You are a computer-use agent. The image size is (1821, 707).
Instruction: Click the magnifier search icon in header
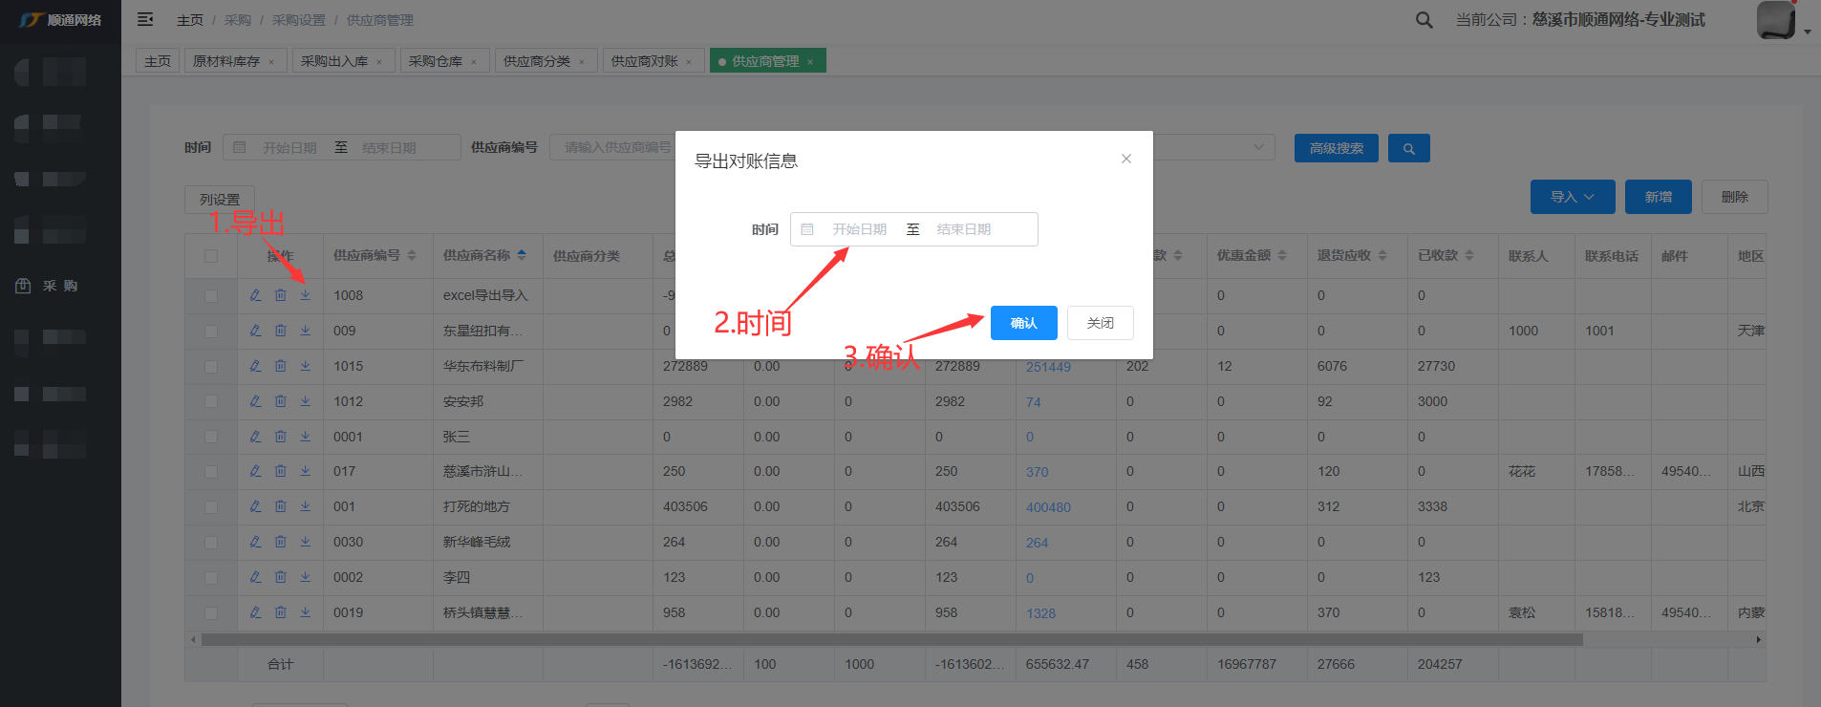(1424, 20)
